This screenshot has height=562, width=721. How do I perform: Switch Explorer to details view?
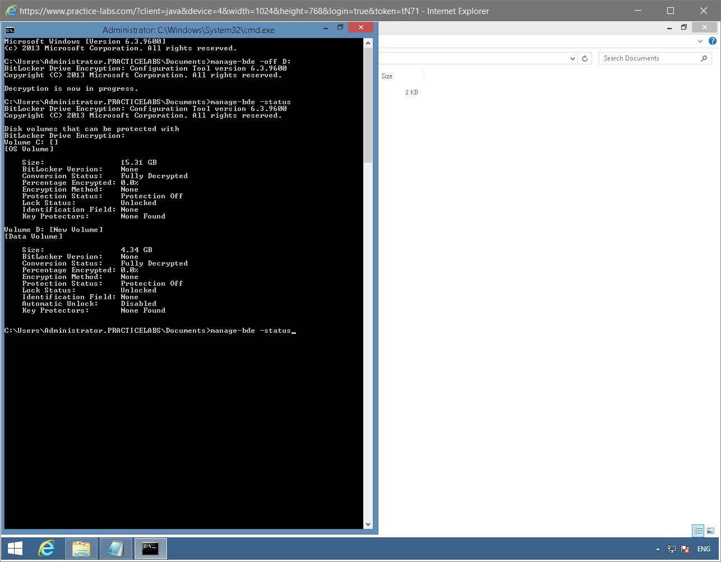697,531
